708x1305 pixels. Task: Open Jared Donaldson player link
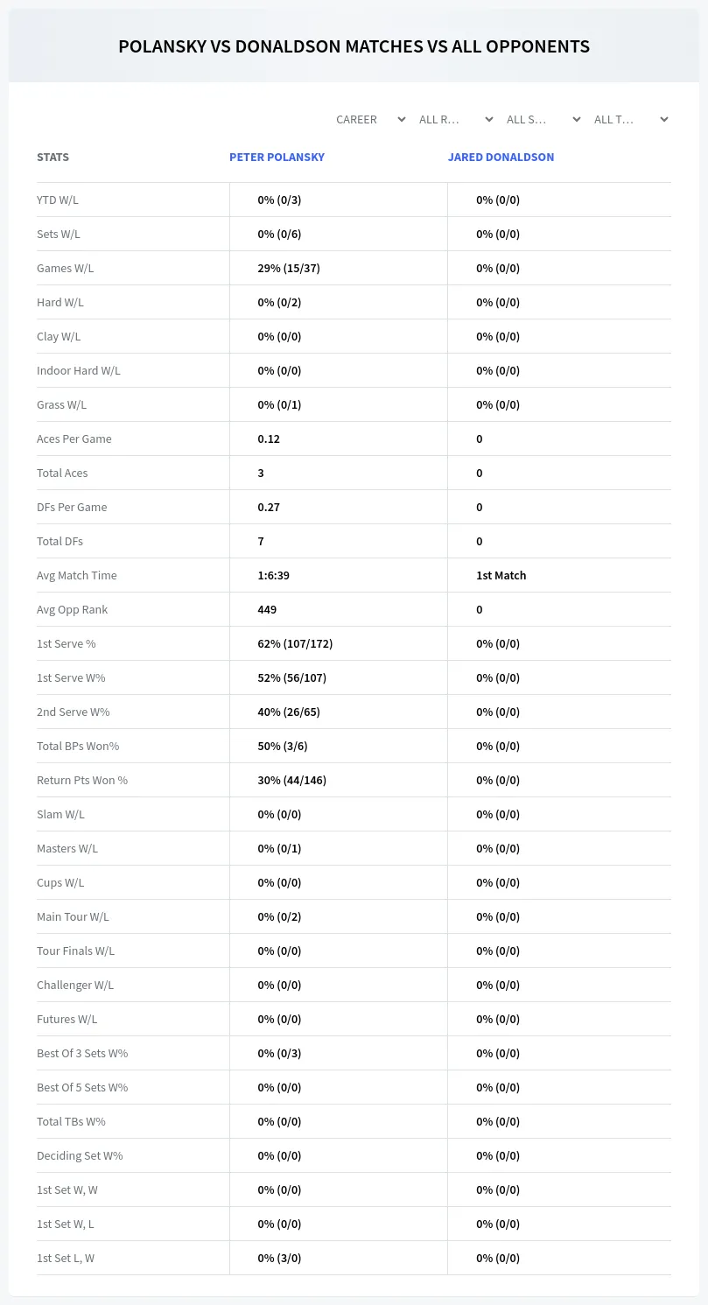point(501,157)
